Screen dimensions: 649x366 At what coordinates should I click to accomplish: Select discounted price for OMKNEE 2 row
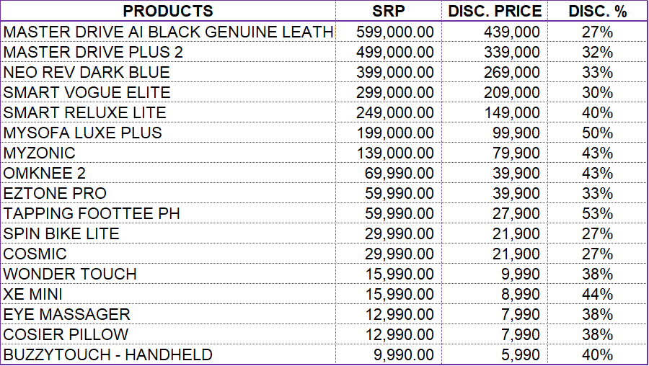click(x=495, y=174)
